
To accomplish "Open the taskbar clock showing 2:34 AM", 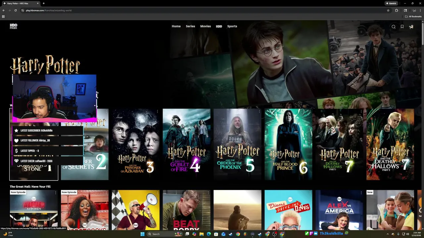I will (x=416, y=234).
